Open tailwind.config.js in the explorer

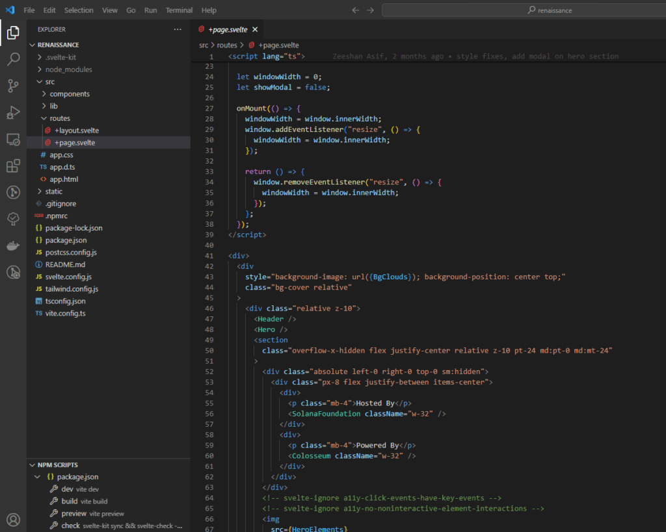click(x=72, y=289)
